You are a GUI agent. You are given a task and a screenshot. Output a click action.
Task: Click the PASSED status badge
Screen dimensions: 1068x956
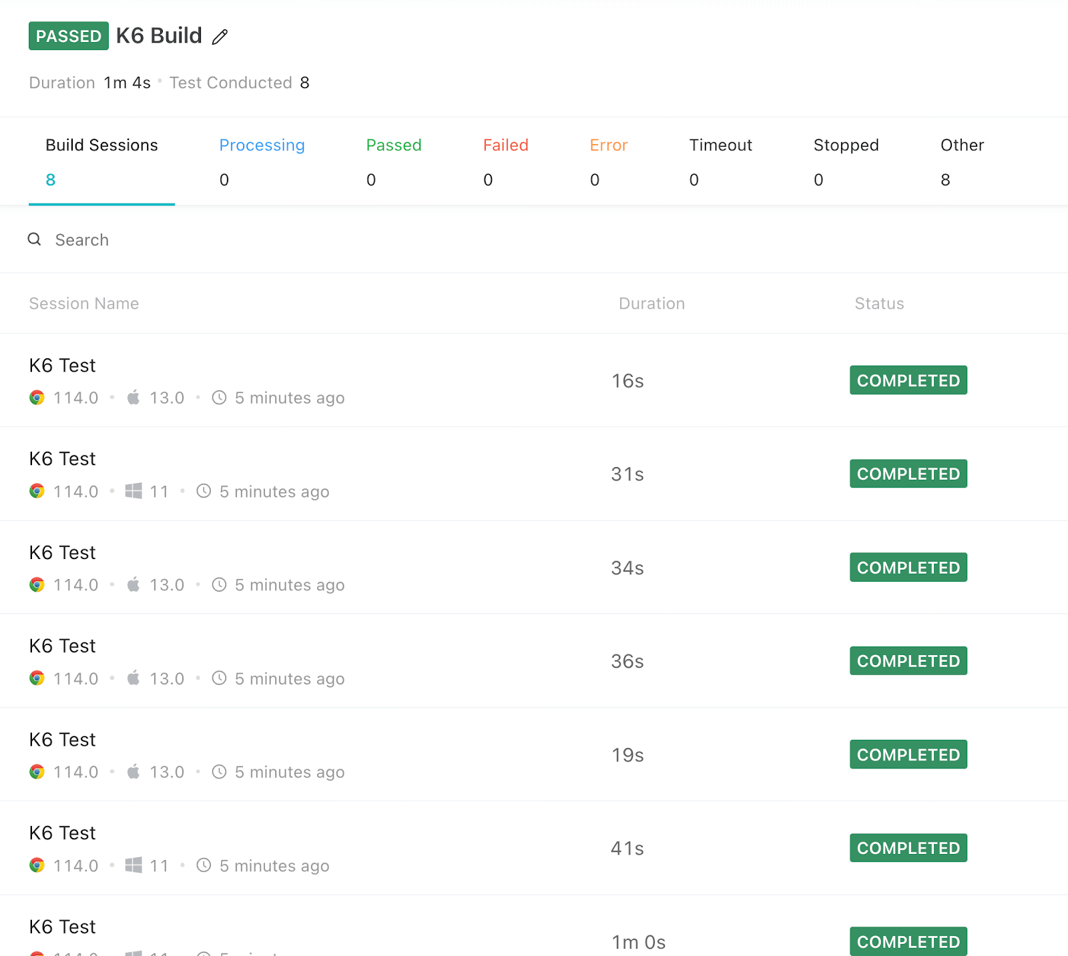click(68, 35)
